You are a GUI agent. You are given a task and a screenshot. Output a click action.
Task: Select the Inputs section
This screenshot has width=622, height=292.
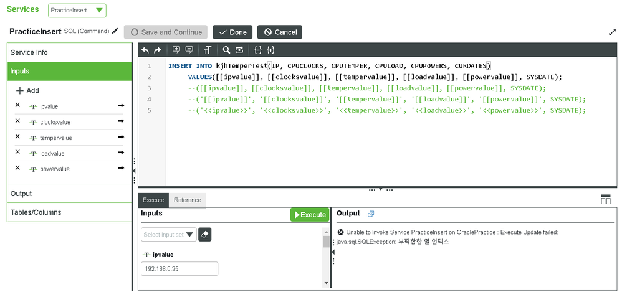click(x=69, y=72)
